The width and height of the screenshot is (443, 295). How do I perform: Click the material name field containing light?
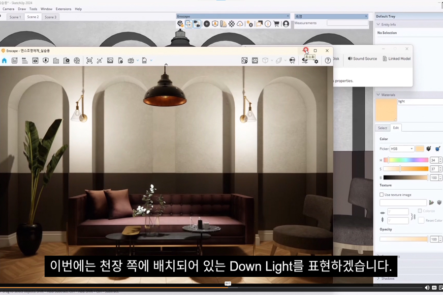pyautogui.click(x=420, y=101)
